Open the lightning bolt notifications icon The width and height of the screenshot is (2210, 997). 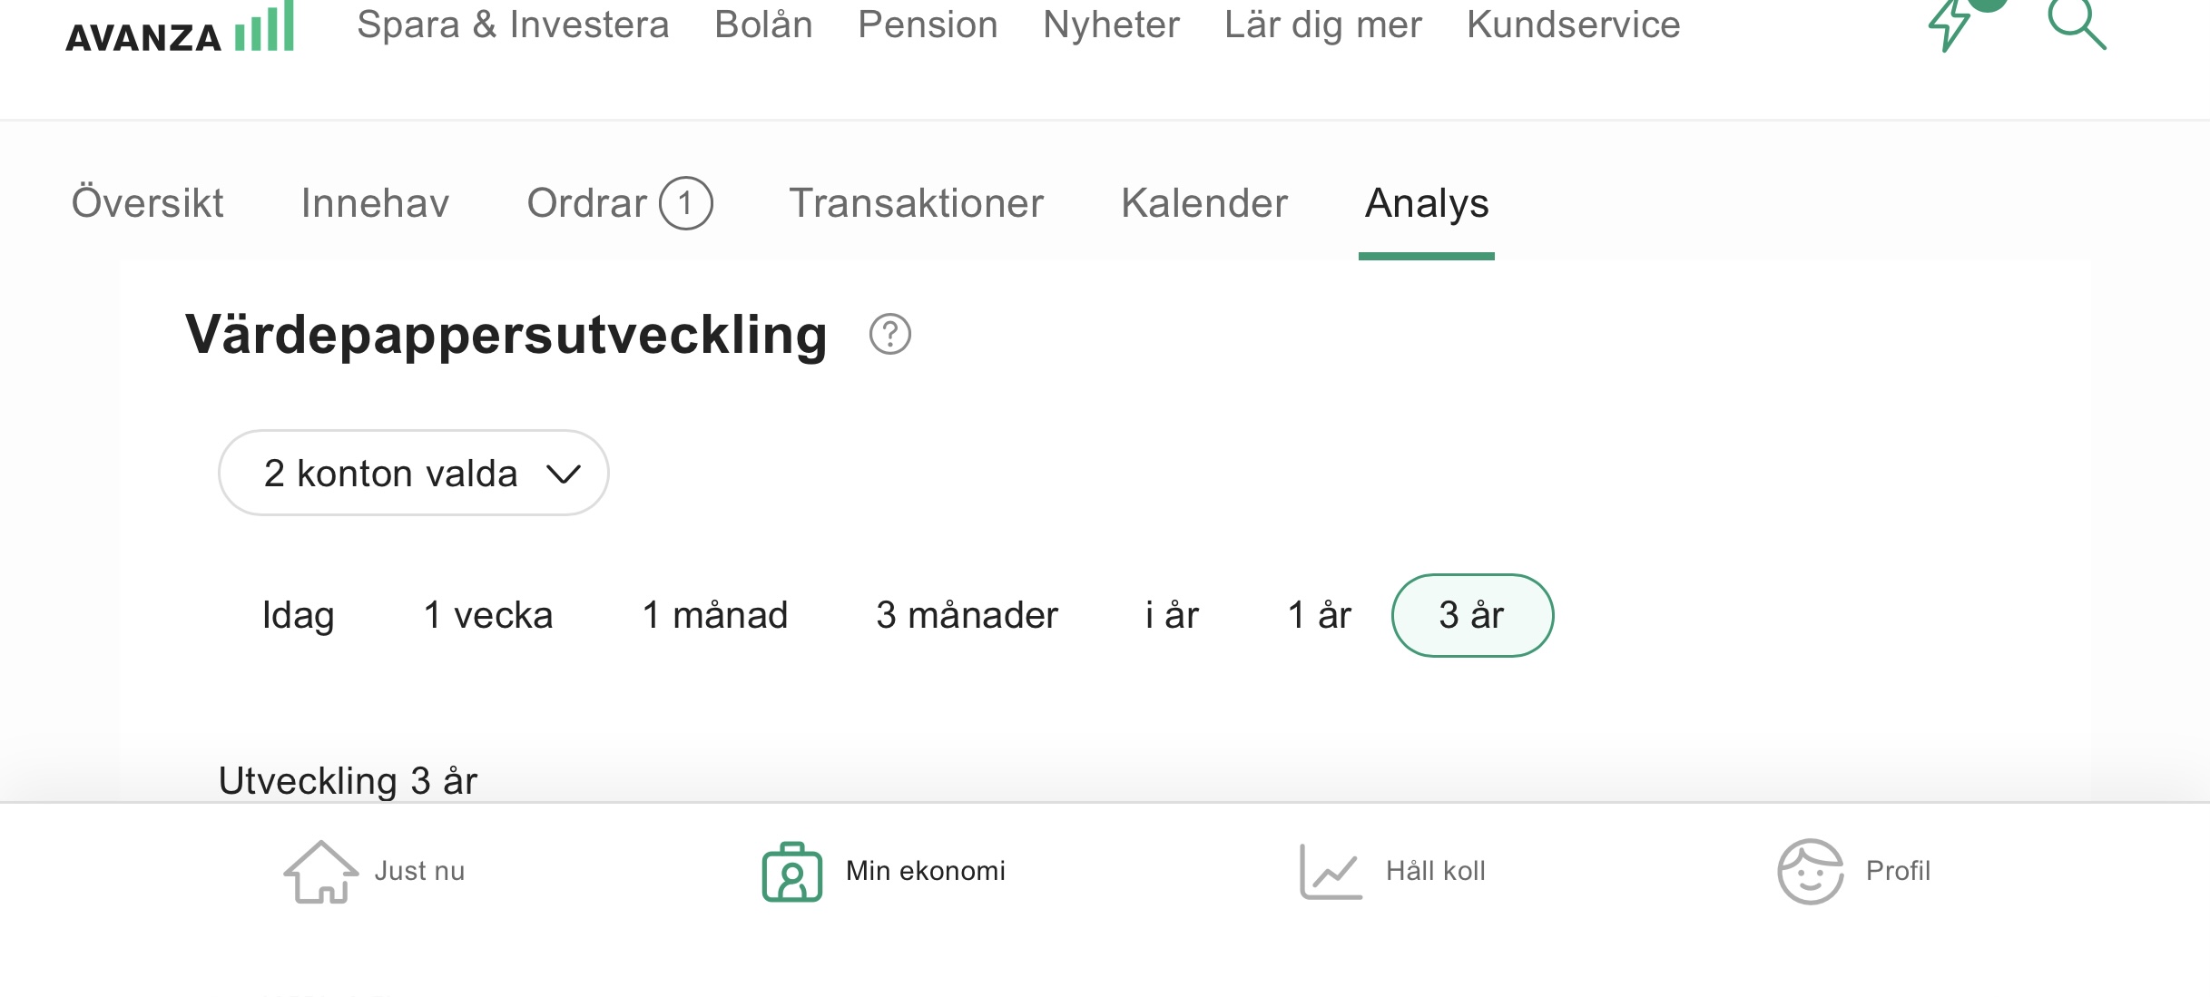pos(1951,24)
